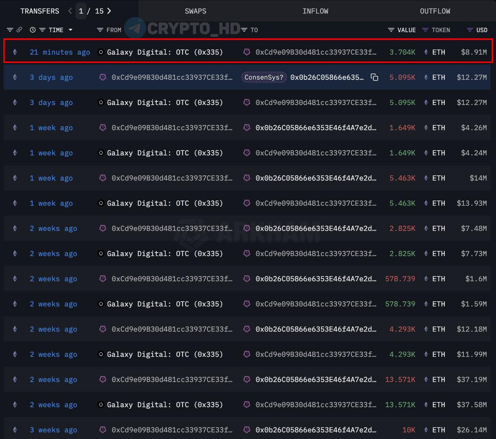The width and height of the screenshot is (496, 439).
Task: Click the $7.48M USD amount
Action: 474,228
